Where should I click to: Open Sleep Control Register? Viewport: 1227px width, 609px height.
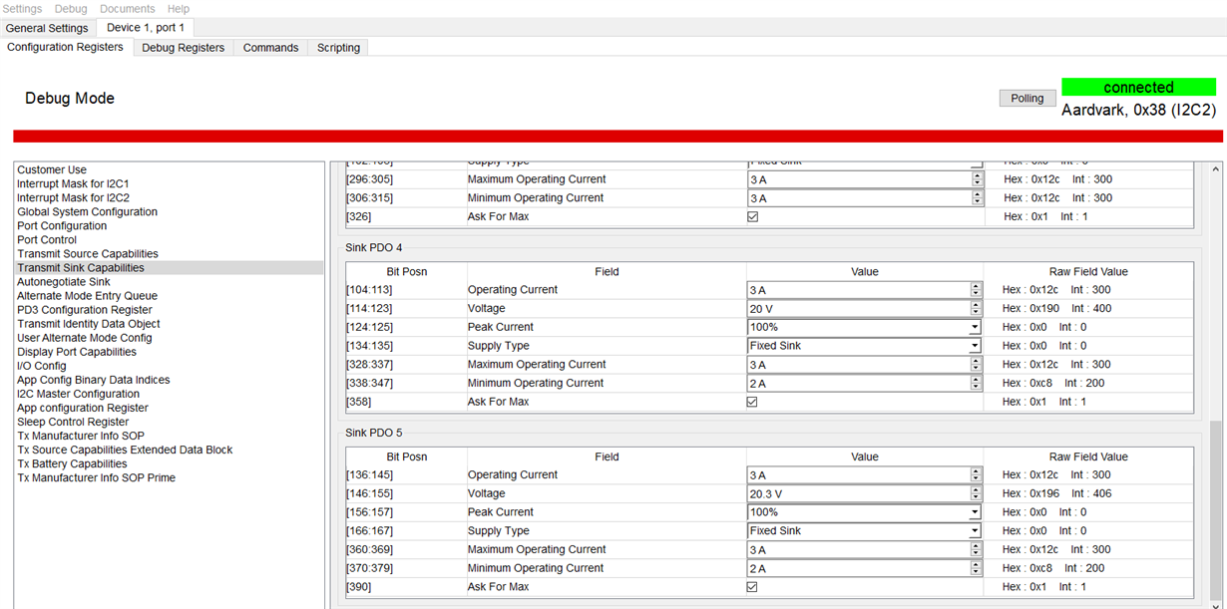pos(73,421)
